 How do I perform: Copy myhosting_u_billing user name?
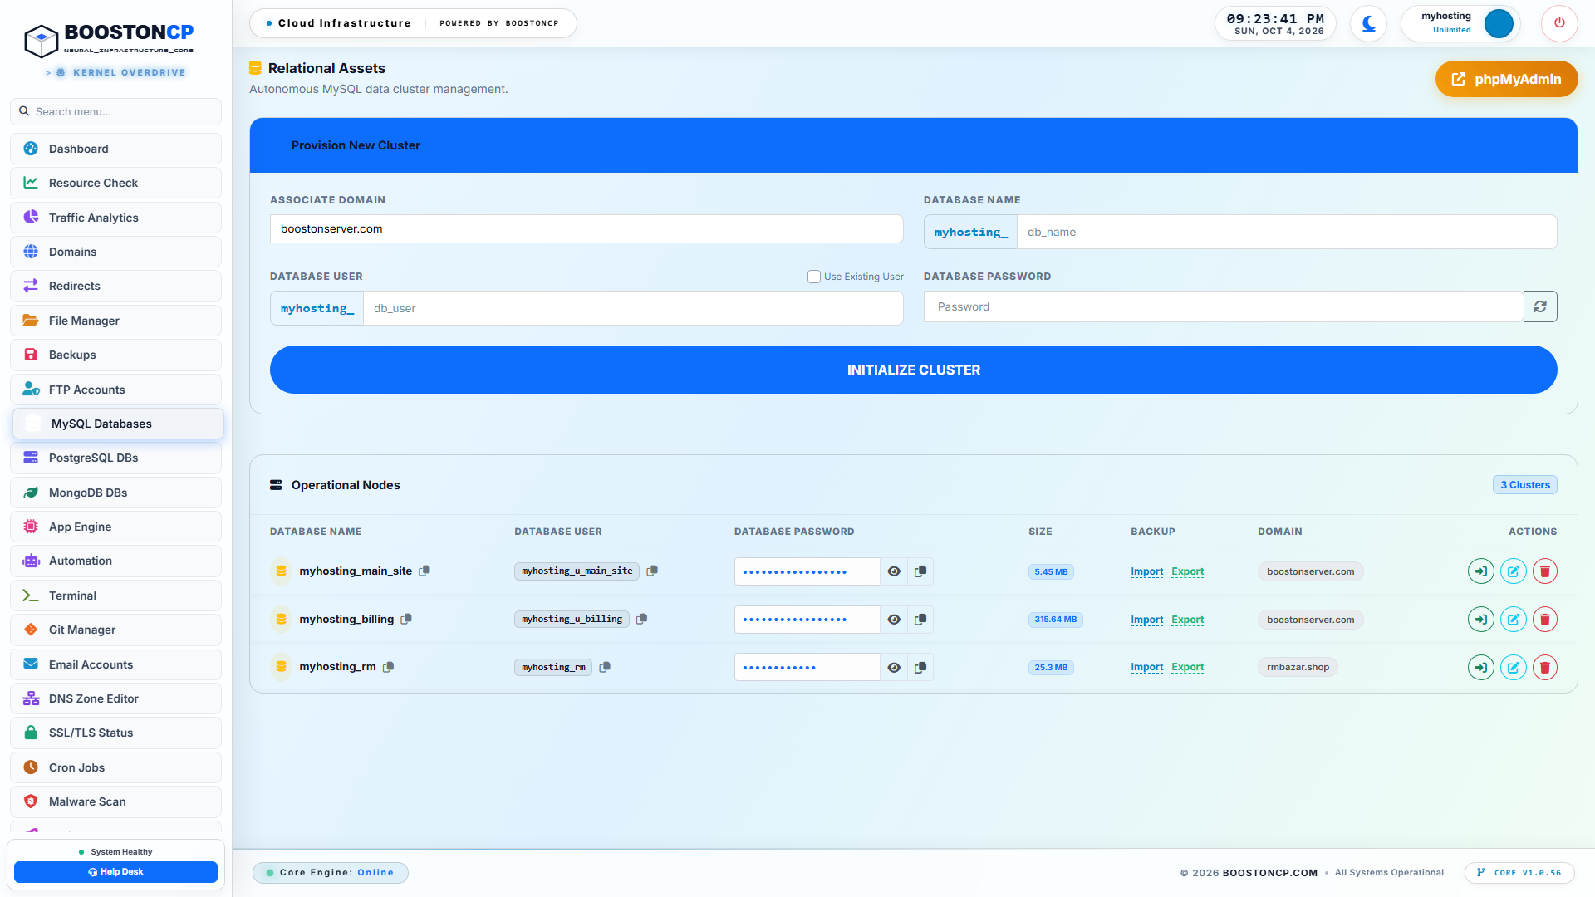(x=641, y=619)
